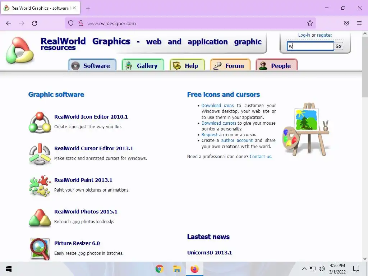Click the easel and palette illustration
Image resolution: width=368 pixels, height=276 pixels.
click(305, 129)
